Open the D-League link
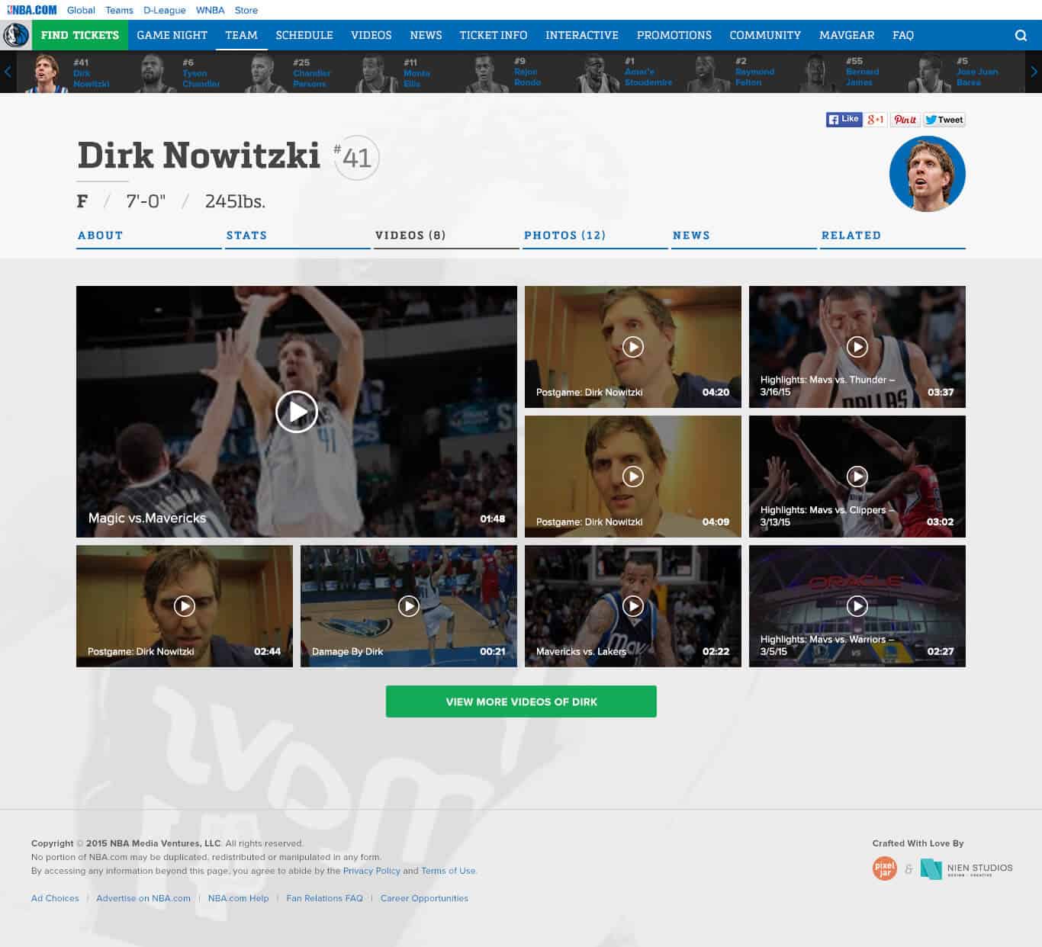1042x947 pixels. coord(165,10)
